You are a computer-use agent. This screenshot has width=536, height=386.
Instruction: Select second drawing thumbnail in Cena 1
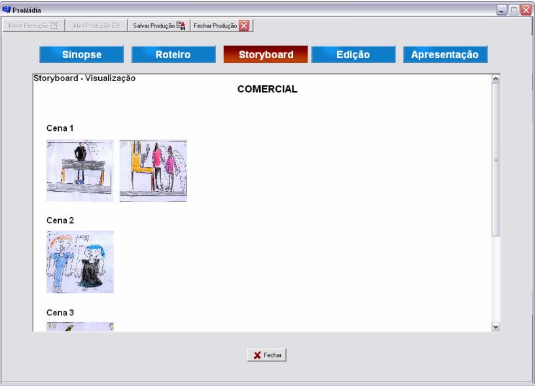[153, 171]
